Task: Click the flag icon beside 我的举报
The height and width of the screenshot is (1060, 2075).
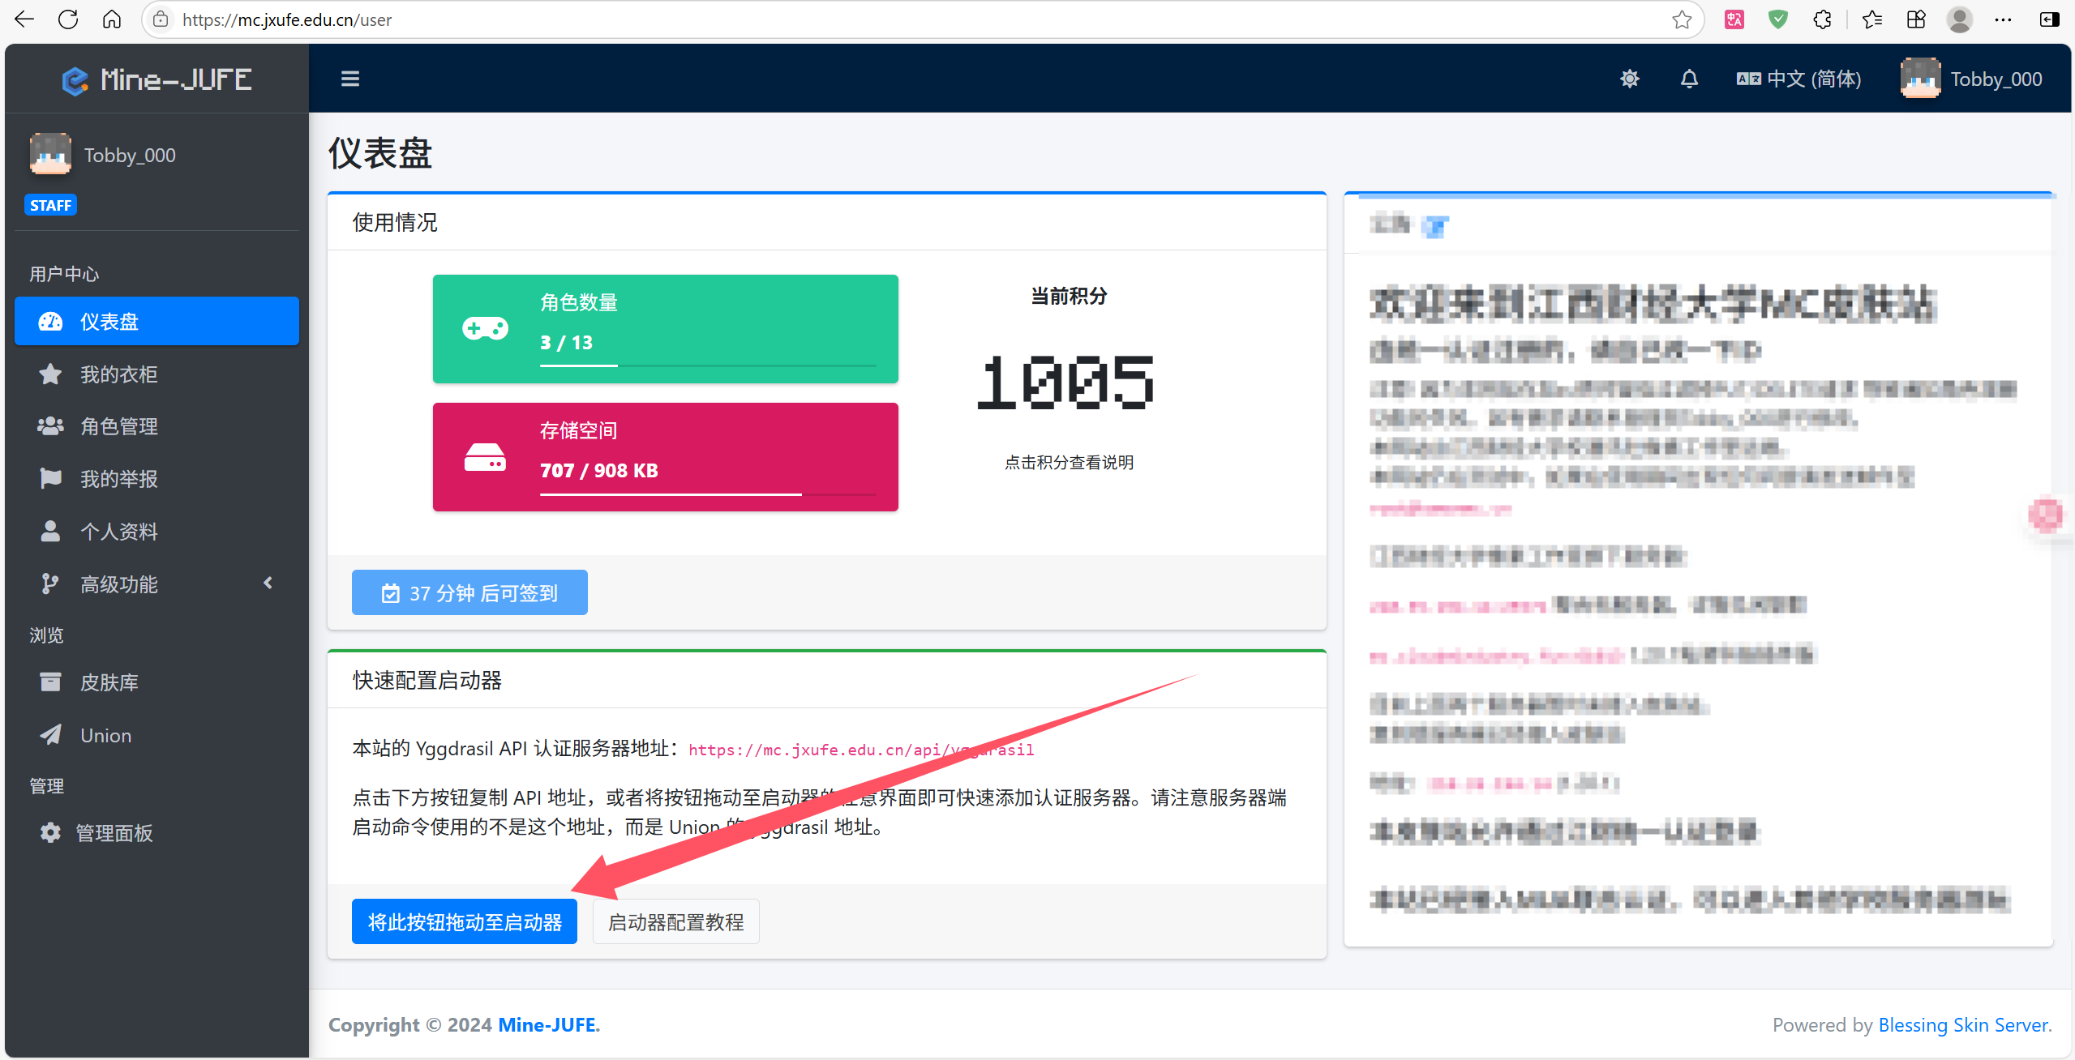Action: 50,478
